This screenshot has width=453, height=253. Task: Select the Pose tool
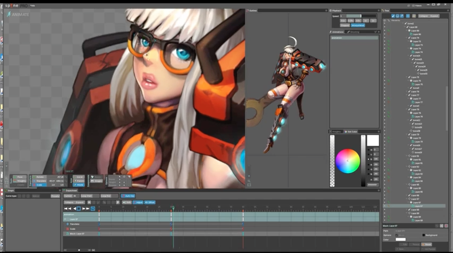(20, 177)
